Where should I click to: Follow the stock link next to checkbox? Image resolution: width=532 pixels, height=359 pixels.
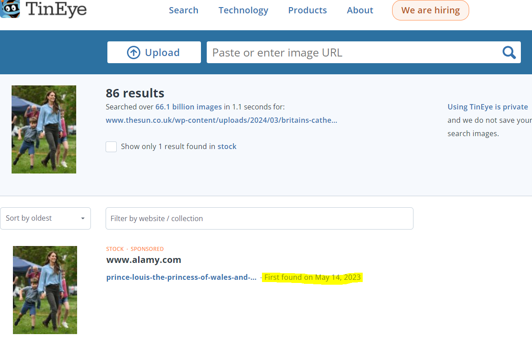click(227, 146)
